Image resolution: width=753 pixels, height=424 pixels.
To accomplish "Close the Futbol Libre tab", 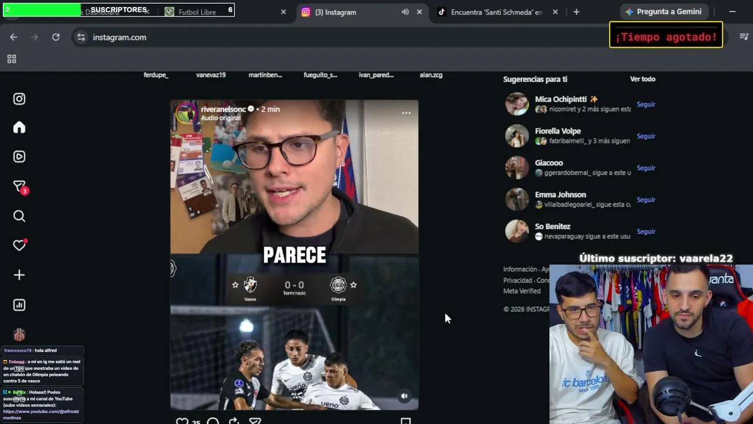I will coord(284,12).
